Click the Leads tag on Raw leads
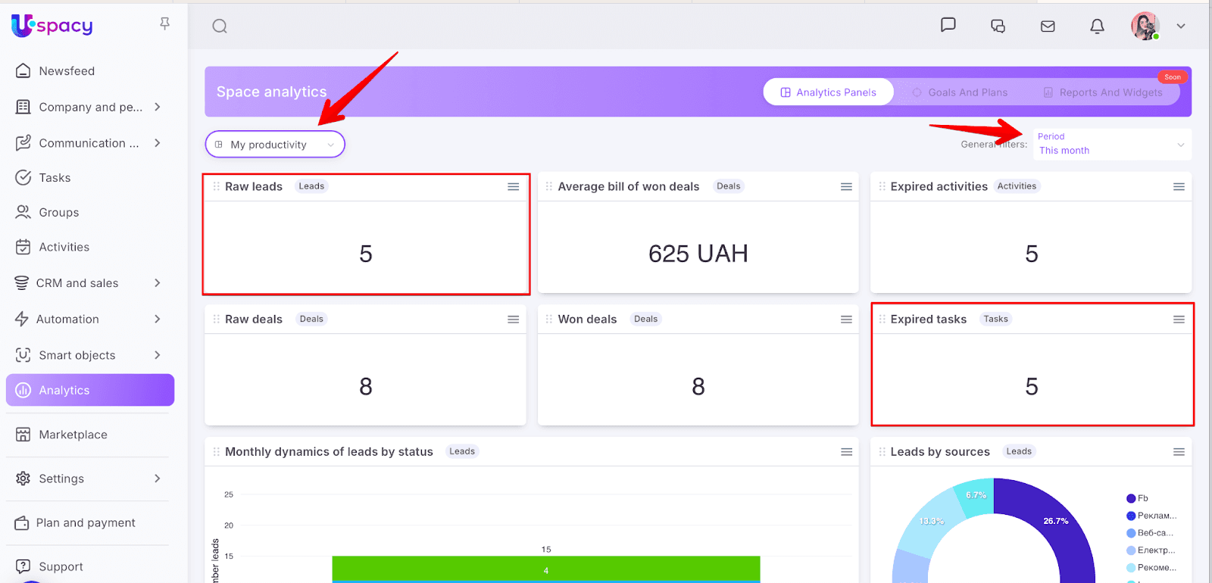 pos(311,186)
